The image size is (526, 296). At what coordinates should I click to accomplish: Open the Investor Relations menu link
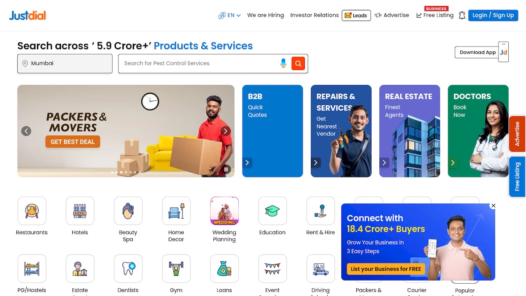coord(314,15)
